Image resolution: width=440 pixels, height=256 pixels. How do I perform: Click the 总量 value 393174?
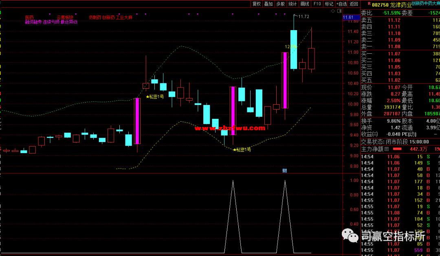pos(392,107)
